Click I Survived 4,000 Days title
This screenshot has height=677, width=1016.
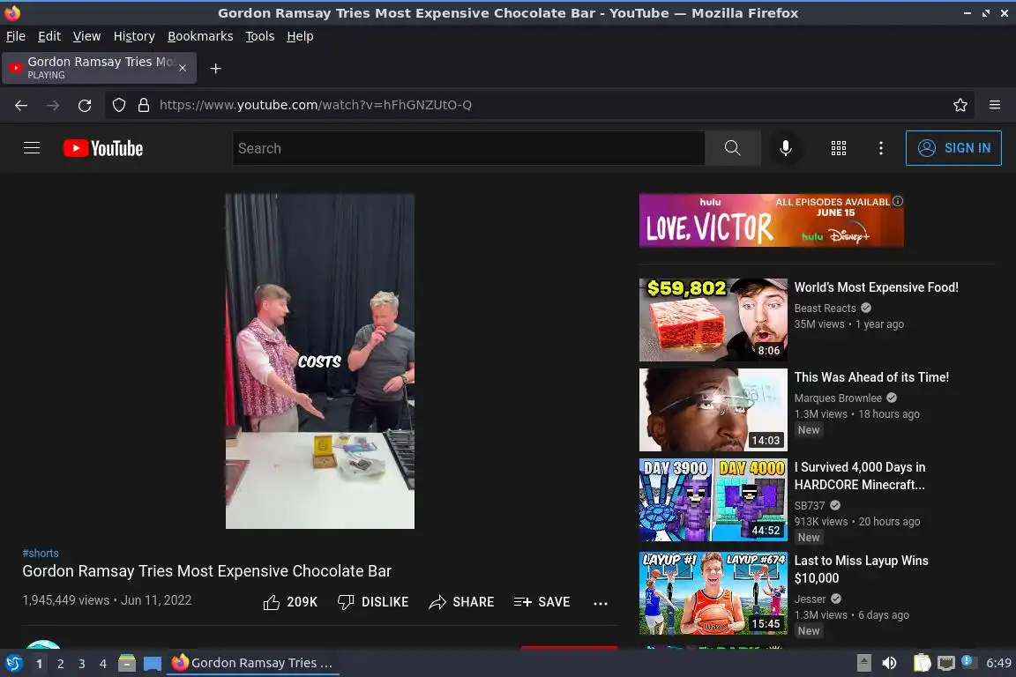tap(860, 476)
